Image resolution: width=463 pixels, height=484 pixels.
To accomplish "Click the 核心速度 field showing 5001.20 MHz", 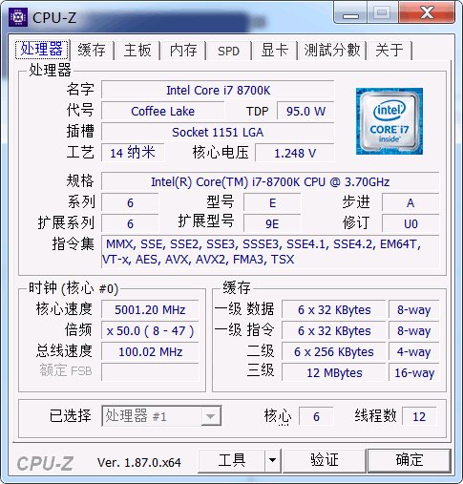I will [150, 309].
